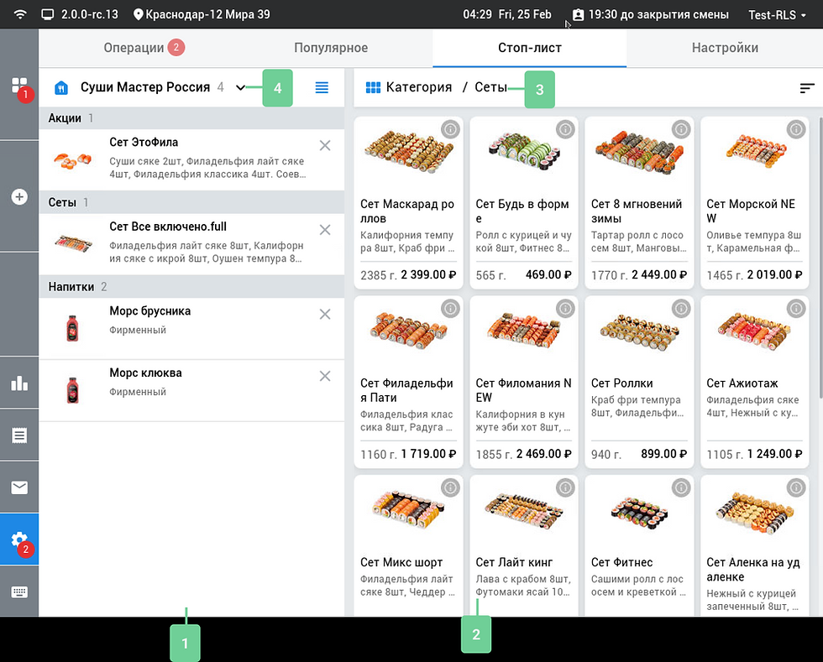This screenshot has height=662, width=823.
Task: Show info for Сет Аленка на удаленке
Action: point(796,487)
